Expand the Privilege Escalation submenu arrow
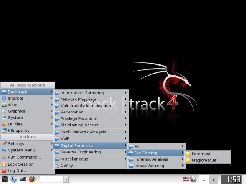 [126, 118]
